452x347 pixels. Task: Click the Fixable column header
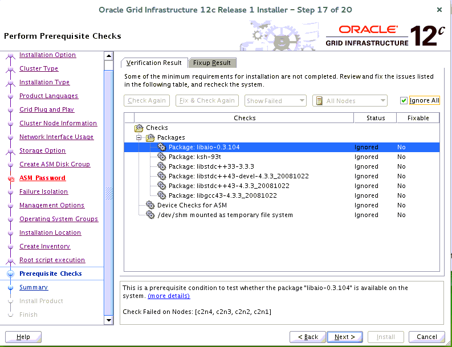click(x=418, y=118)
